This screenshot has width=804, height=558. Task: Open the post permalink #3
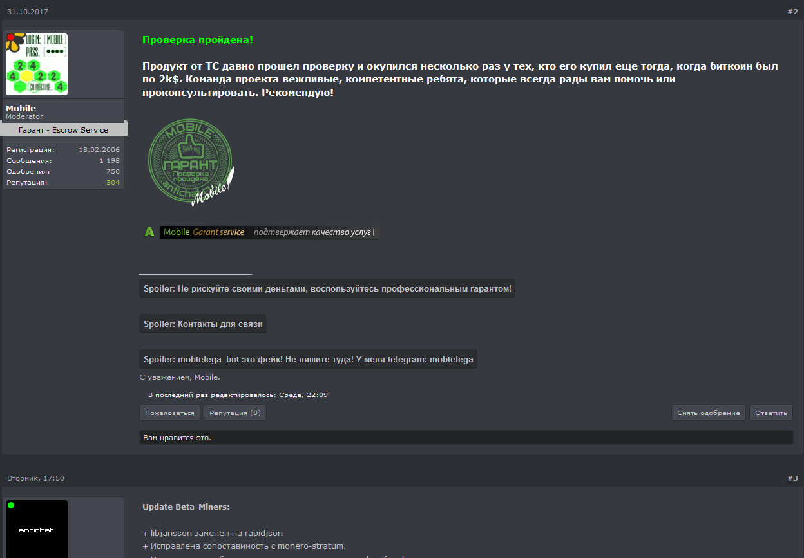click(x=792, y=478)
